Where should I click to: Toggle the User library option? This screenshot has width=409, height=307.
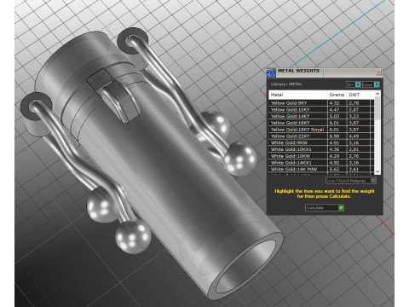point(371,84)
